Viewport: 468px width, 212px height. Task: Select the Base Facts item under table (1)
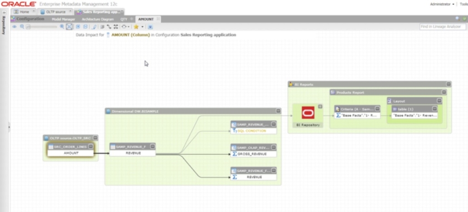[415, 115]
